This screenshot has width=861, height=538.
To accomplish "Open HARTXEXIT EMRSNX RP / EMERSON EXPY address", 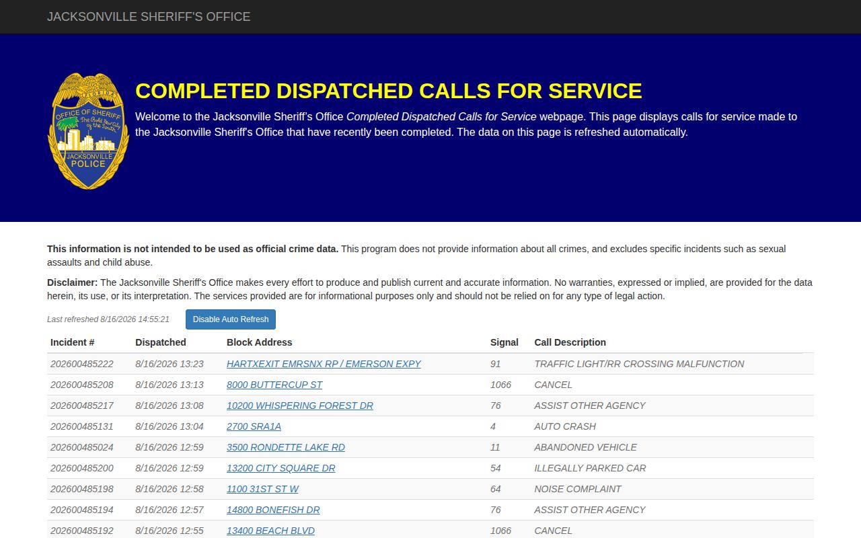I will (x=324, y=364).
